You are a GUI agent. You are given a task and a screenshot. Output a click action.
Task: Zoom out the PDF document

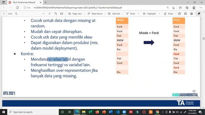44,13
